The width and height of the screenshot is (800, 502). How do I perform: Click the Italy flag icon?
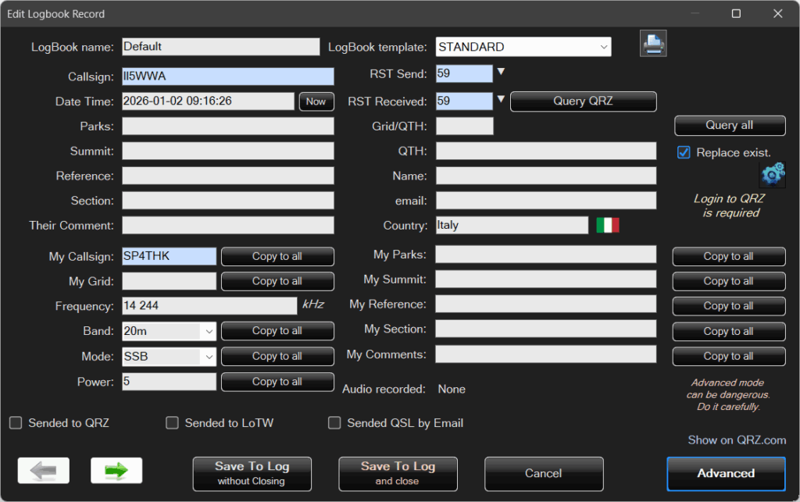tap(608, 225)
